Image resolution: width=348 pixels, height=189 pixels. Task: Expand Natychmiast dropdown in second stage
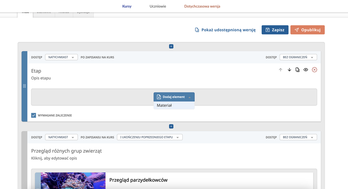click(61, 137)
